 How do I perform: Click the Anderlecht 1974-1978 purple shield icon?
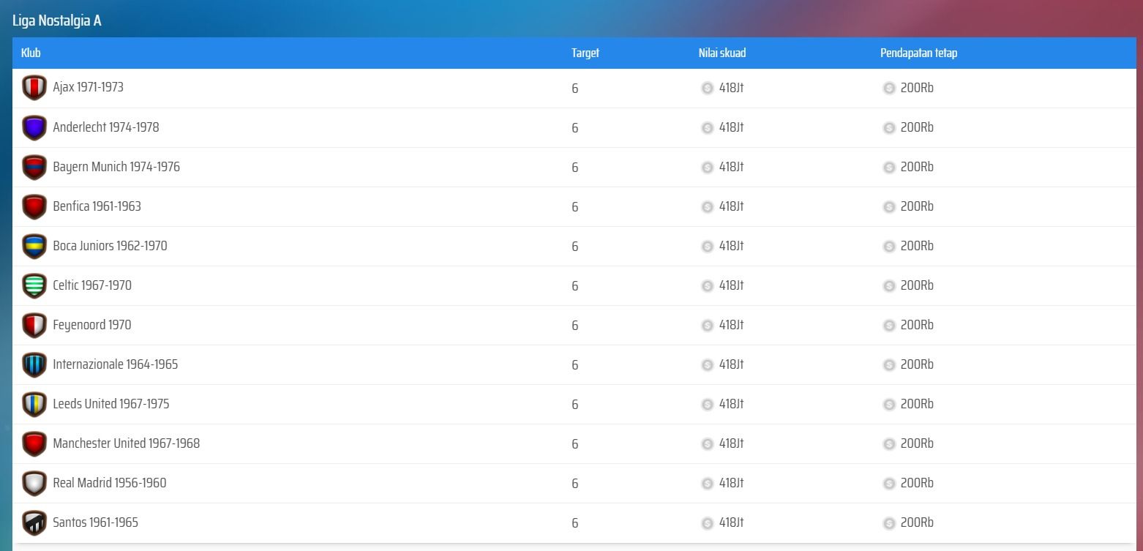pos(34,127)
